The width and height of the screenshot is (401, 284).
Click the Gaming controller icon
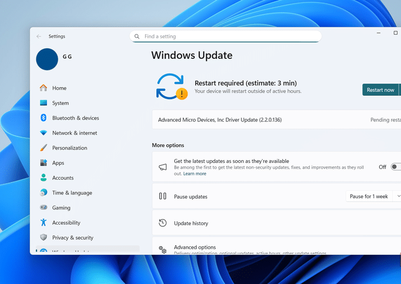point(44,207)
